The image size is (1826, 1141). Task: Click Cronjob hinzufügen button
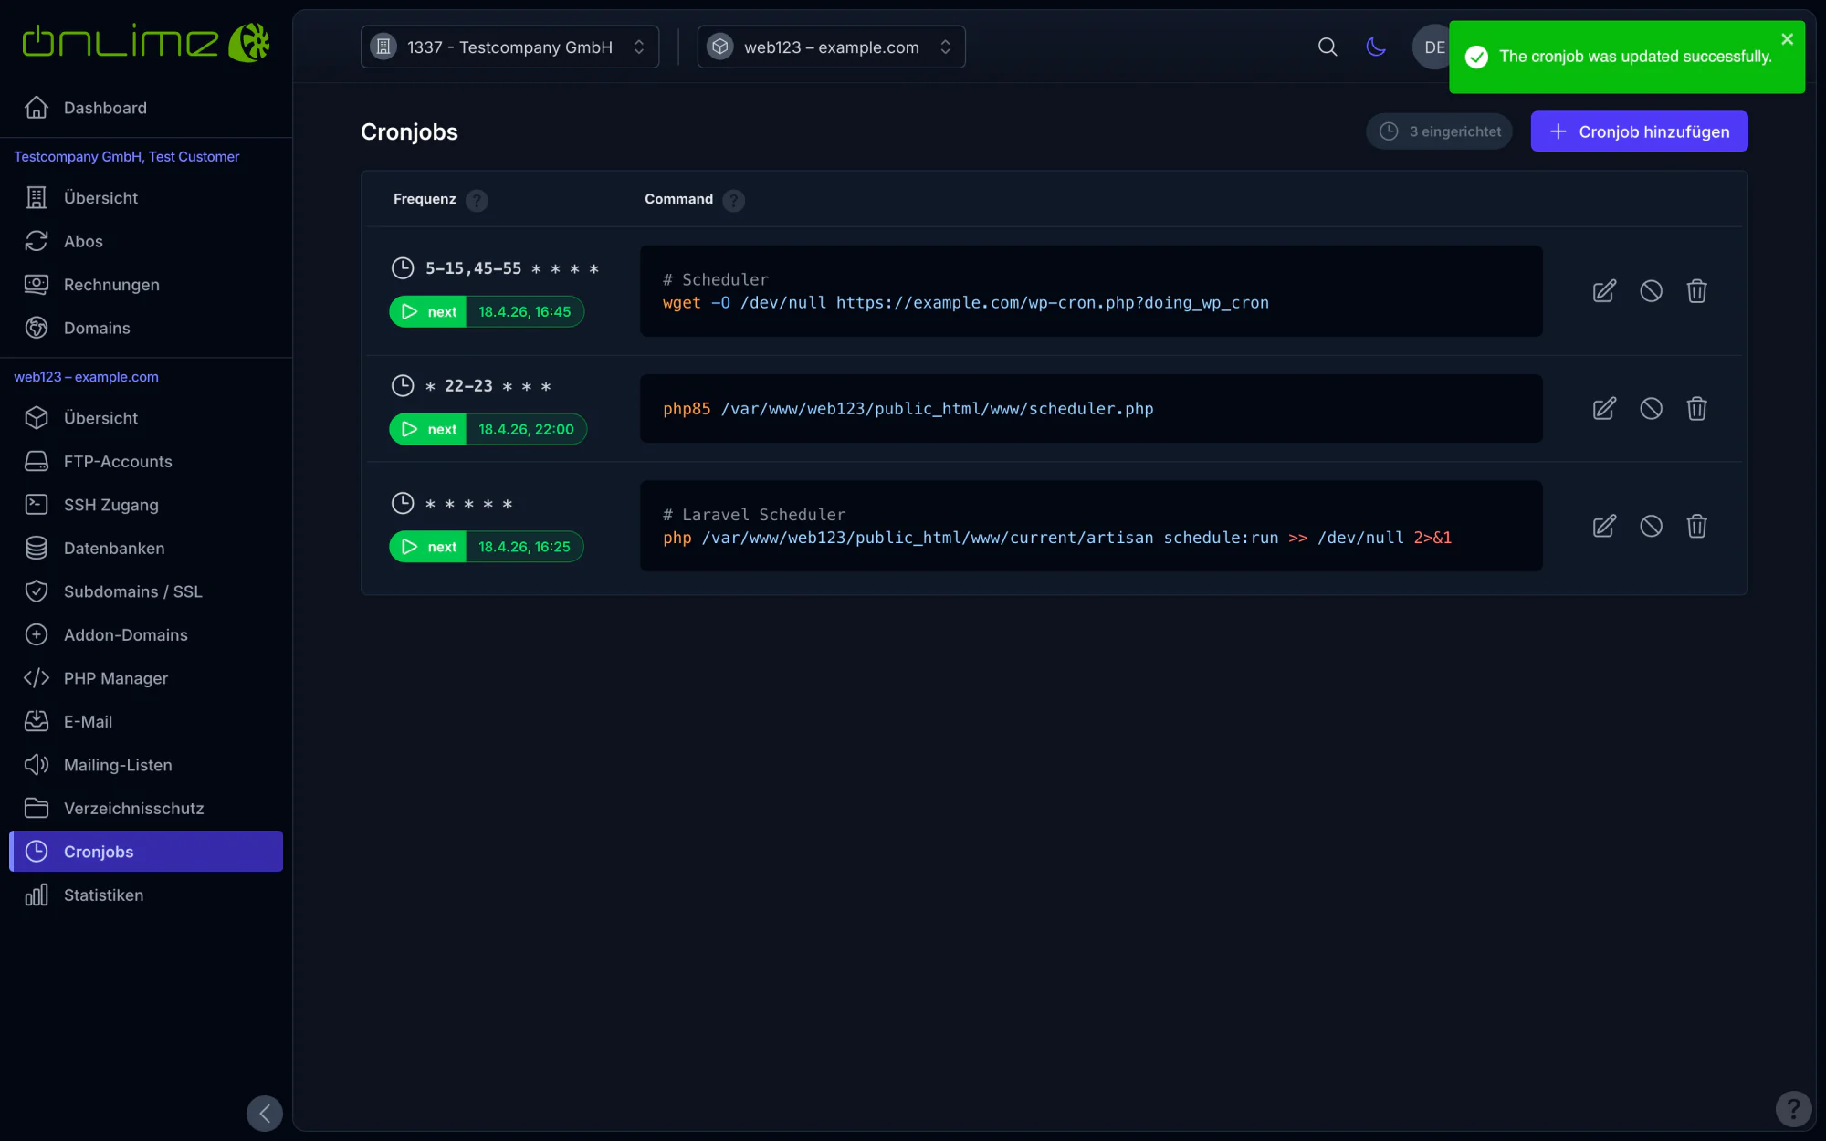tap(1639, 131)
